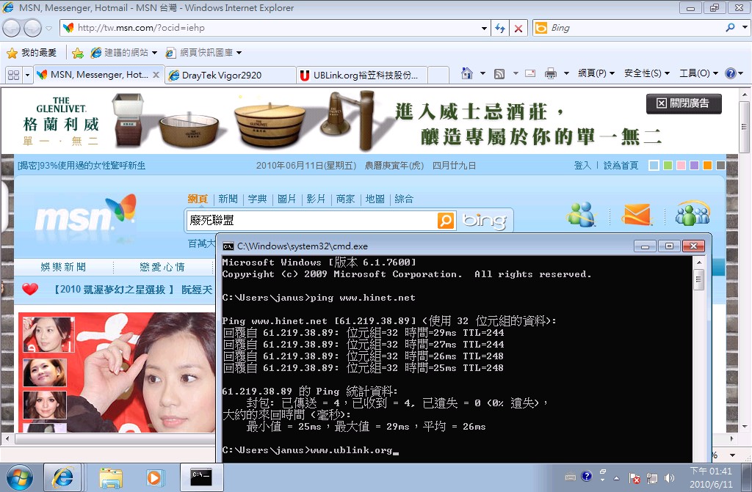Expand the address bar history dropdown

[x=484, y=29]
